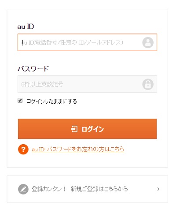Click ログイン text on the orange button
This screenshot has height=206, width=176.
93,129
